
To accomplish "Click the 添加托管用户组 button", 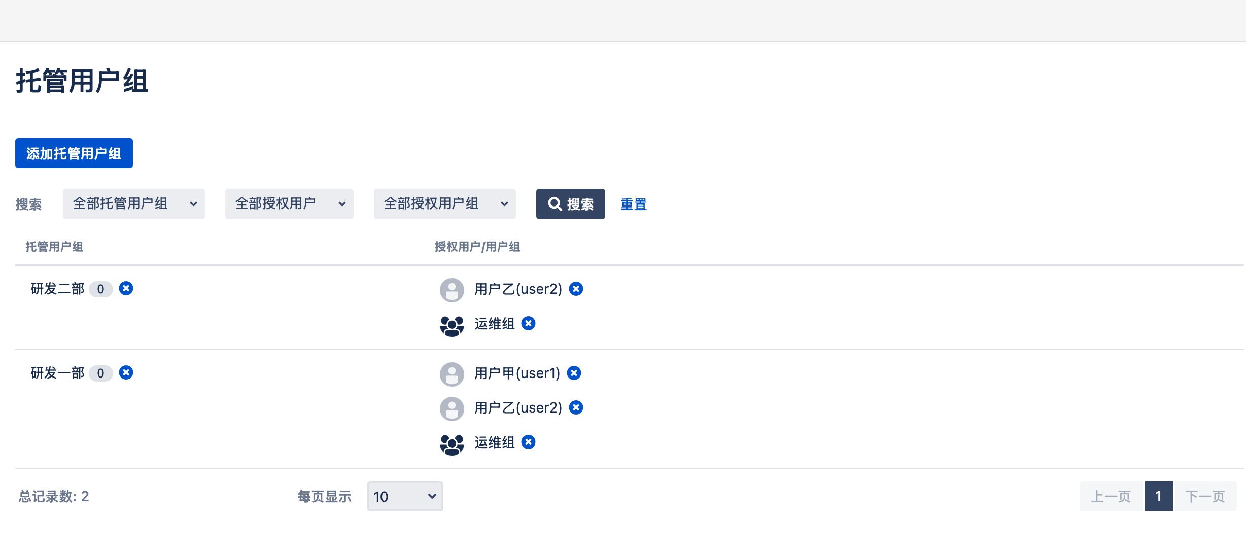I will click(x=74, y=153).
